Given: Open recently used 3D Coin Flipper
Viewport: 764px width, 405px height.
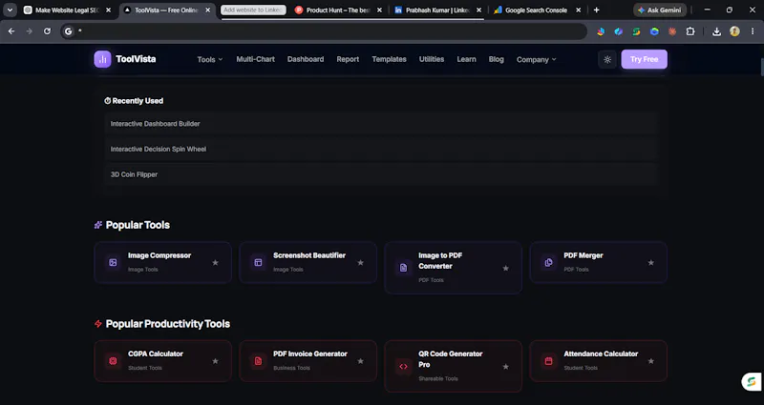Looking at the screenshot, I should coord(381,174).
